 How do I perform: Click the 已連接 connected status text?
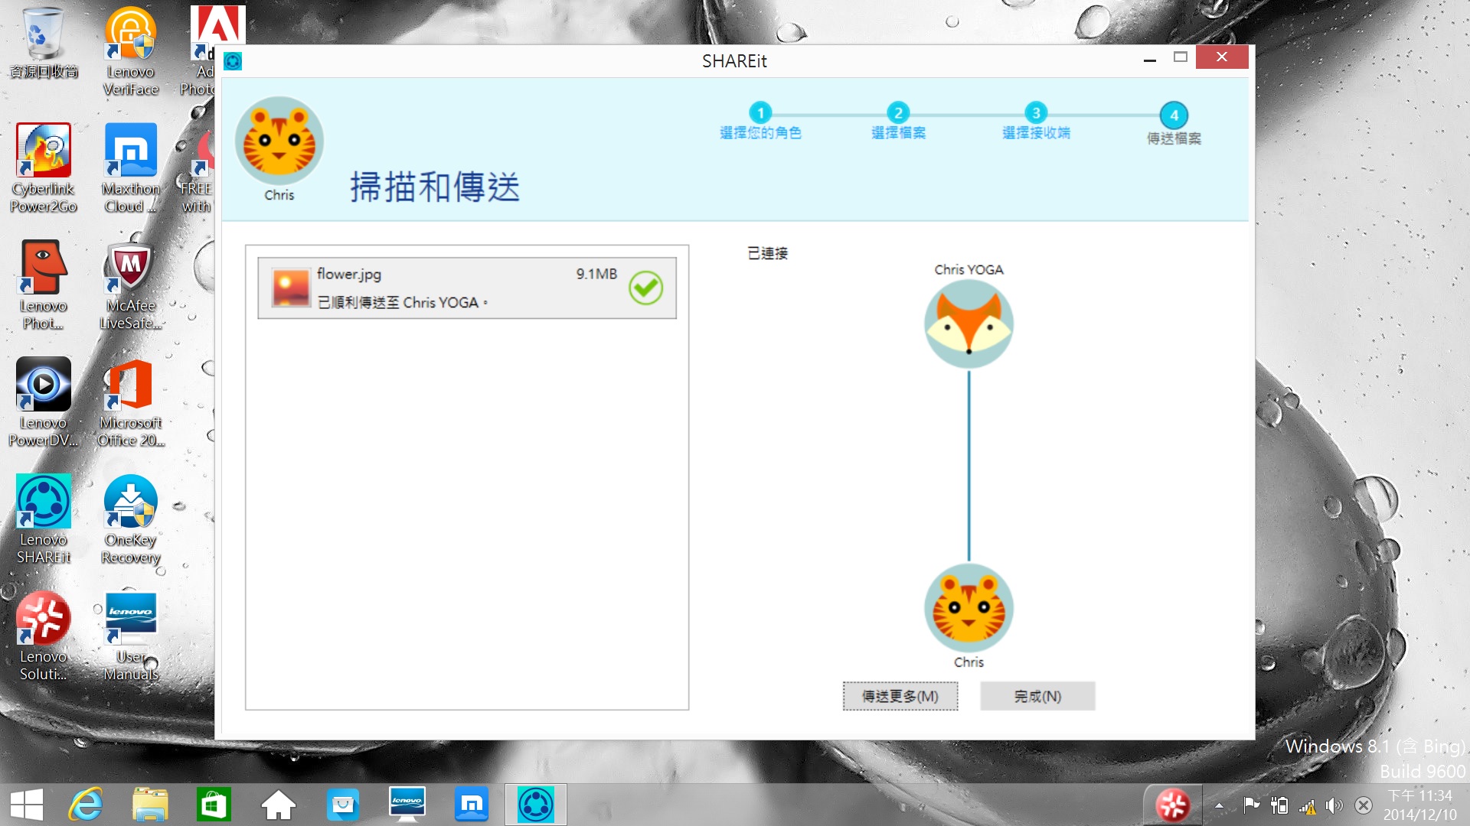coord(767,253)
